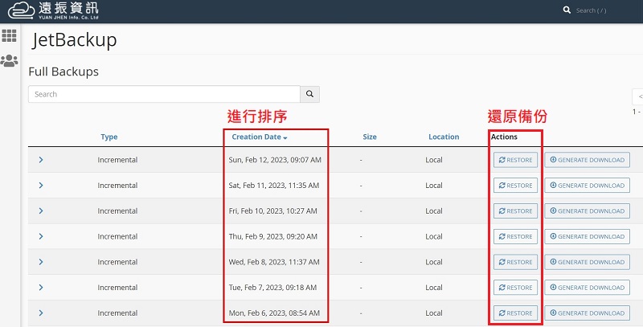Generate download for Feb 8 backup
This screenshot has width=643, height=327.
(x=588, y=262)
